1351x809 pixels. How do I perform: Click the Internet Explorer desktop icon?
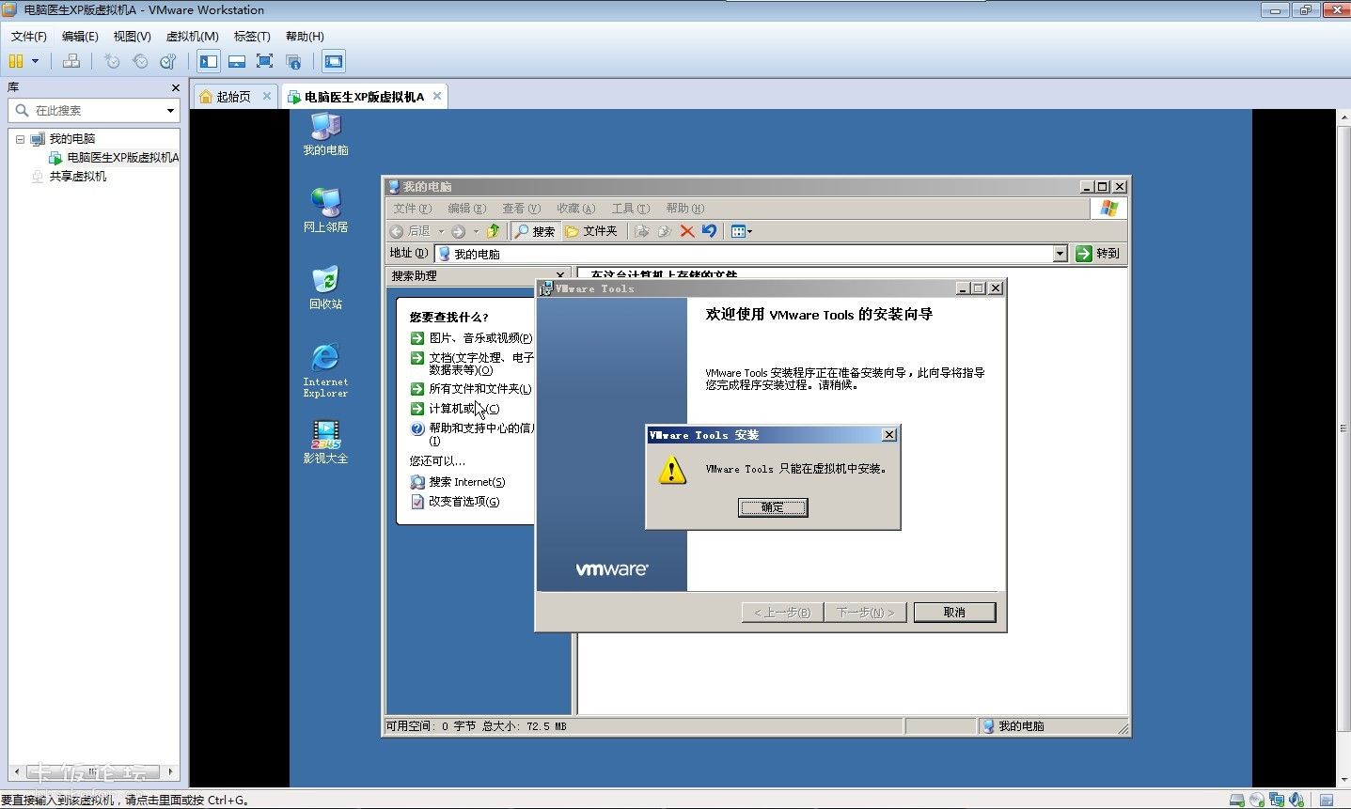click(x=326, y=371)
